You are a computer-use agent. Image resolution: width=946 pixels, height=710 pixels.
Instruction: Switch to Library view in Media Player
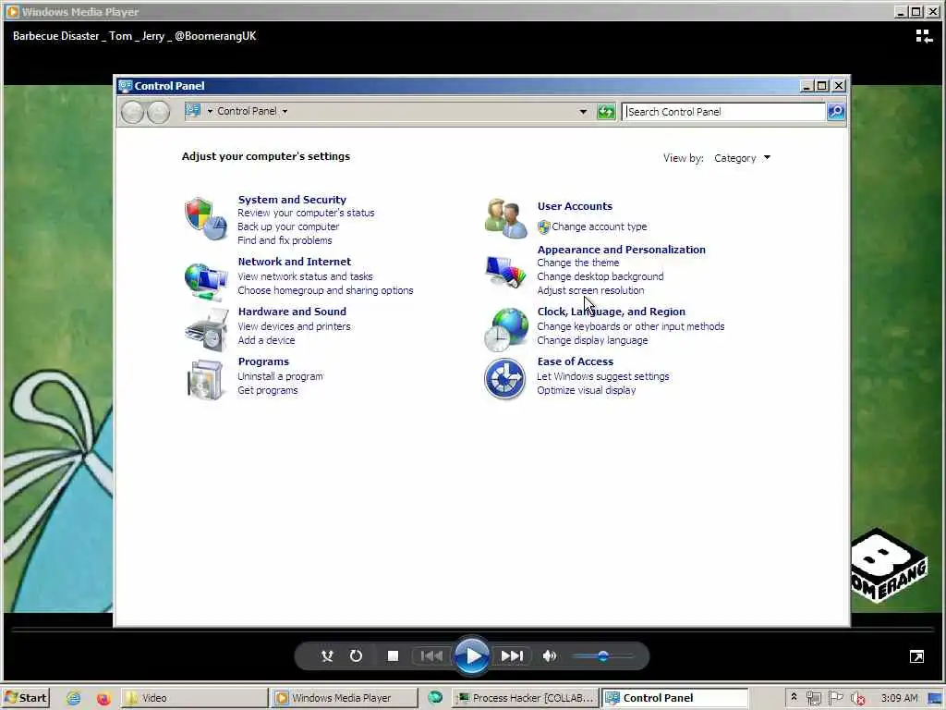click(924, 36)
